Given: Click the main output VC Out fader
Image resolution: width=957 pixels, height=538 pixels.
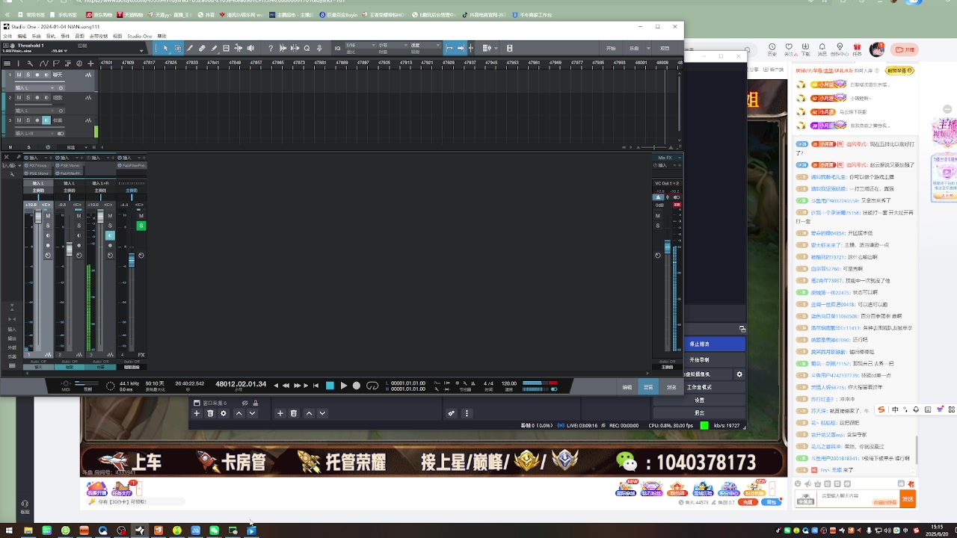Looking at the screenshot, I should (x=668, y=247).
